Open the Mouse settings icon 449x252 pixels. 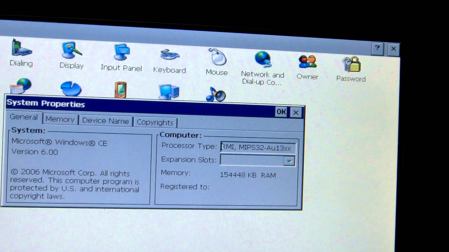[x=217, y=62]
